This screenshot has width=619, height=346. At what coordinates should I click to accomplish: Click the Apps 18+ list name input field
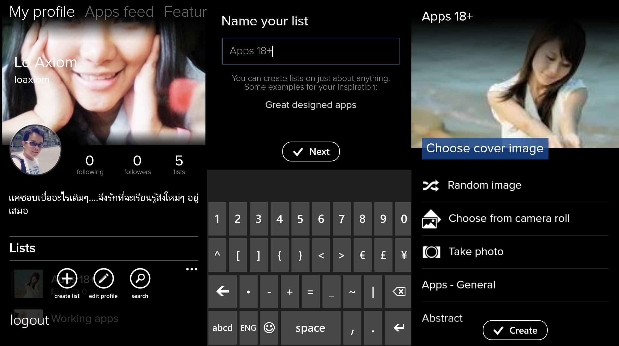pos(309,51)
